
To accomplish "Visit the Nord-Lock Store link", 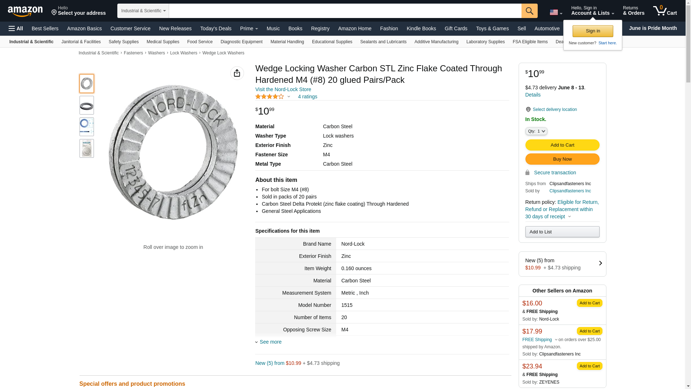I will point(283,89).
